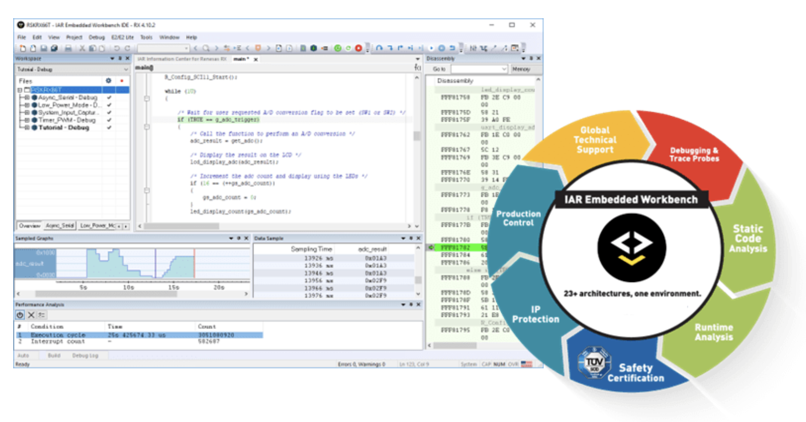Click the blue Break debug icon
Screen dimensions: 806x422
[442, 48]
